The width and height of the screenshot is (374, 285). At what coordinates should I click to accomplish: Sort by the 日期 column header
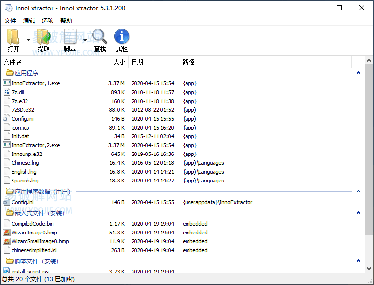pos(154,62)
